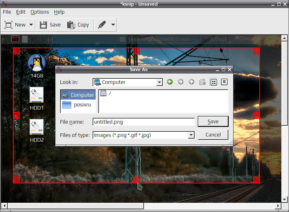This screenshot has width=289, height=212.
Task: Click the horizontal scrollbar thumb
Action: [76, 206]
